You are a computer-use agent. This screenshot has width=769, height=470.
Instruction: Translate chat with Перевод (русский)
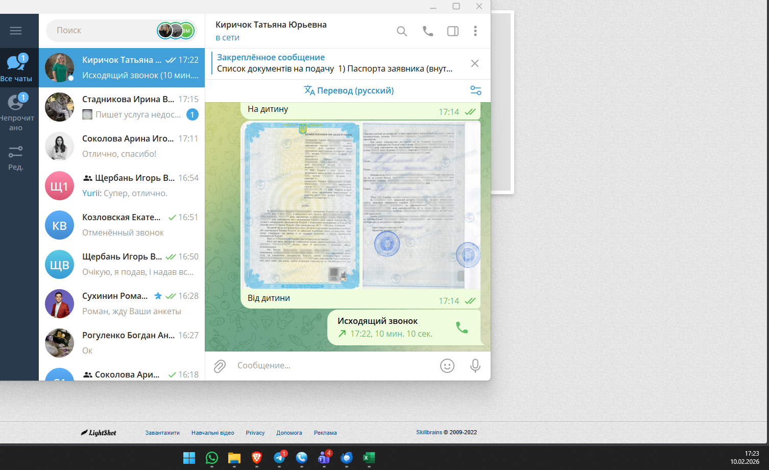(349, 90)
